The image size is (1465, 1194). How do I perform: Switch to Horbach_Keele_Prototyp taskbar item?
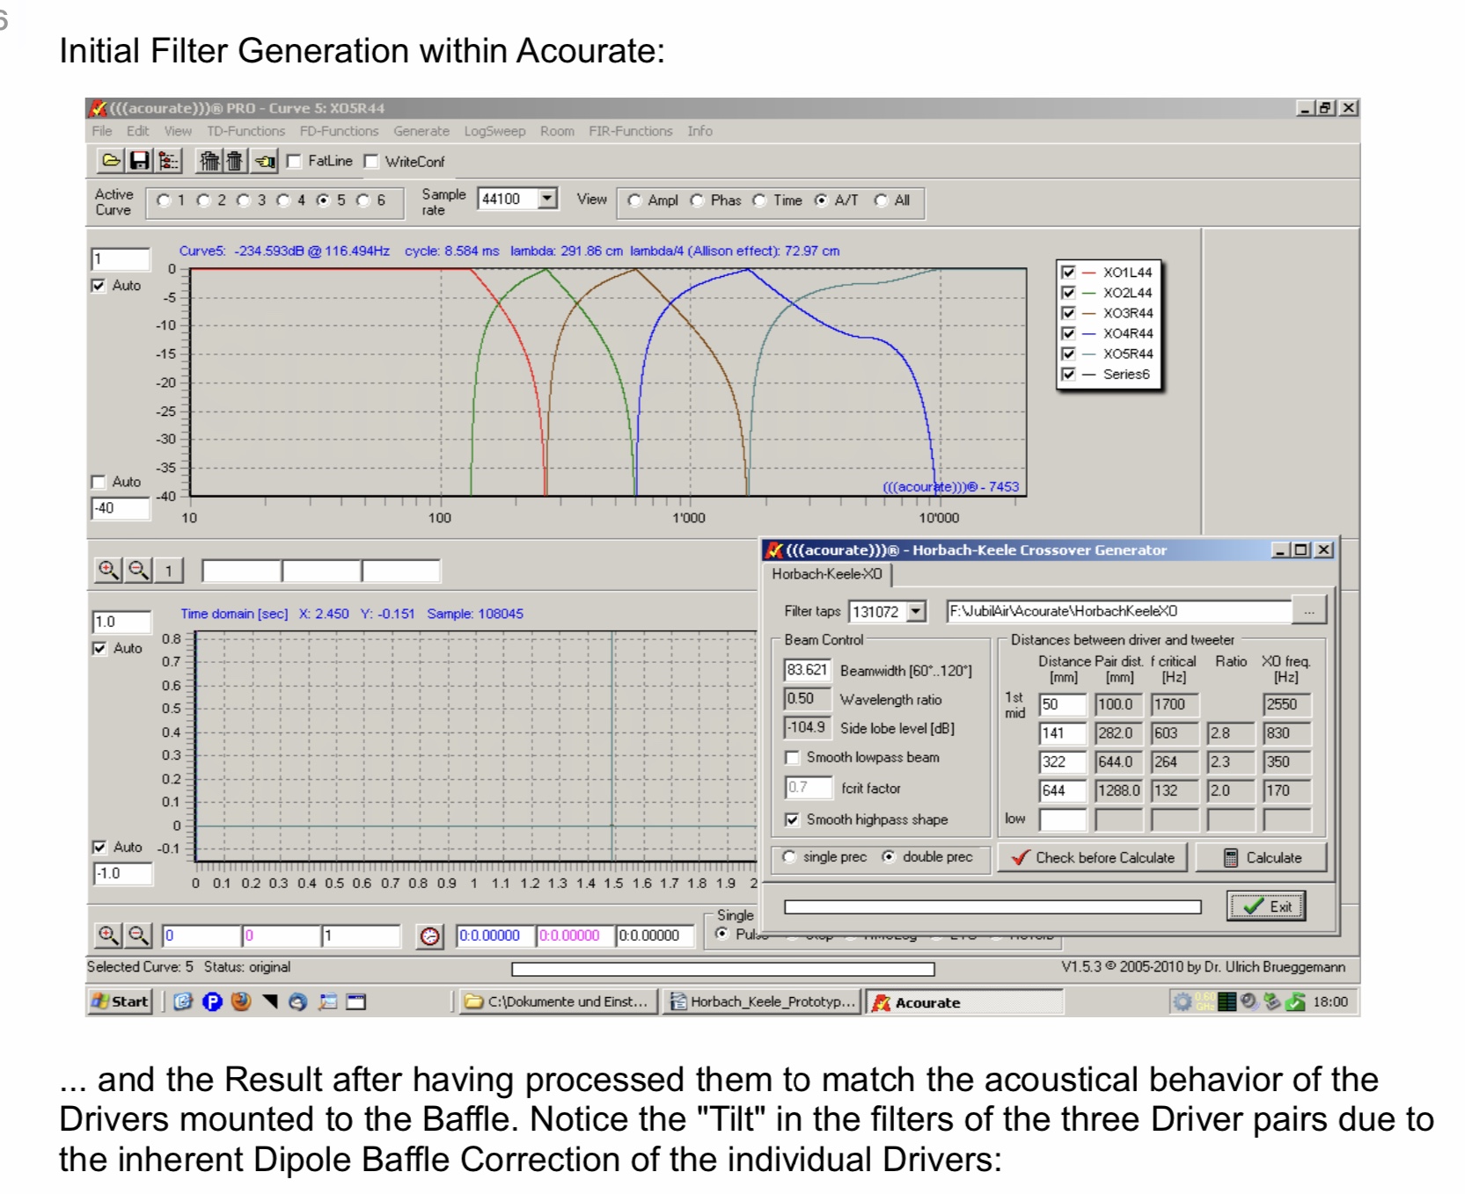(762, 1001)
